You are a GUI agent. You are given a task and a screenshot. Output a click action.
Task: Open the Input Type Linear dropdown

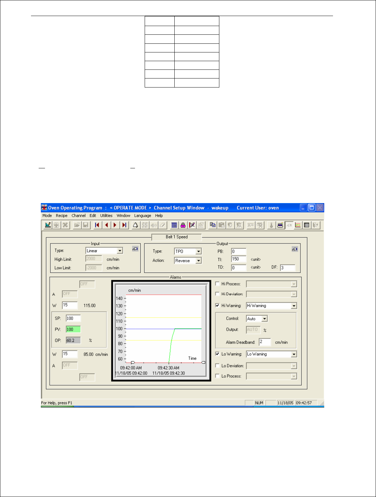coord(120,251)
